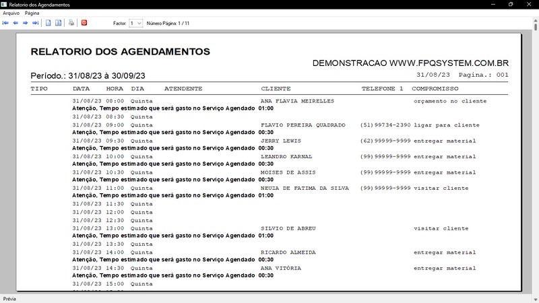Click client name LEANDRO KARNAL

[286, 157]
